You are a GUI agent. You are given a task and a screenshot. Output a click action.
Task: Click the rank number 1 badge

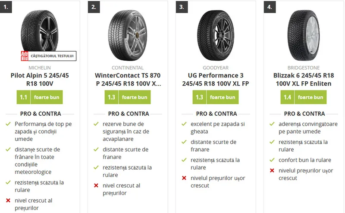click(5, 7)
